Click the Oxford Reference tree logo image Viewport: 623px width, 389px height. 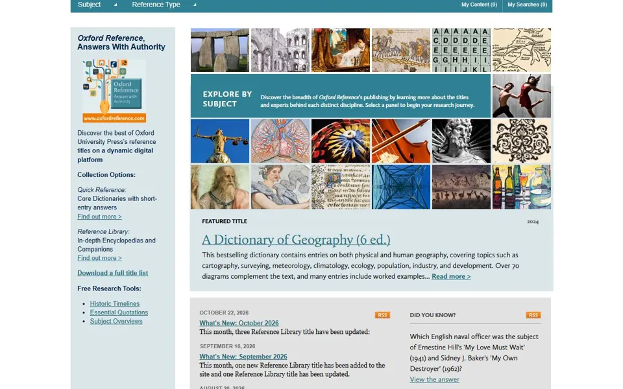[x=114, y=91]
